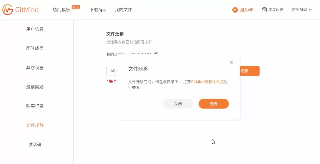The image size is (320, 164).
Task: Click the 加入VIP link
Action: coord(246,10)
